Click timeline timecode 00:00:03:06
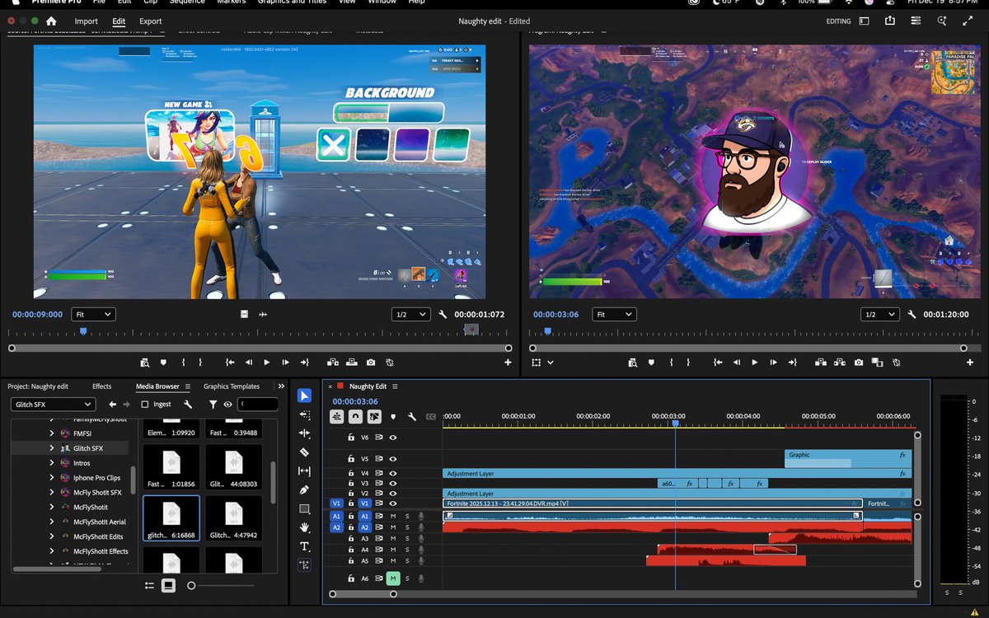This screenshot has width=989, height=618. click(x=355, y=401)
